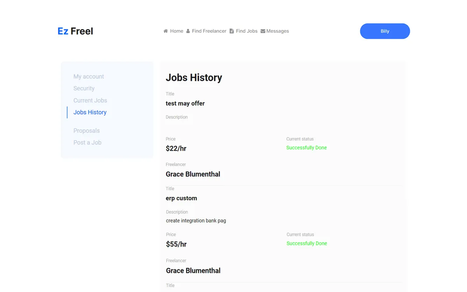Click the Home house icon

(165, 31)
